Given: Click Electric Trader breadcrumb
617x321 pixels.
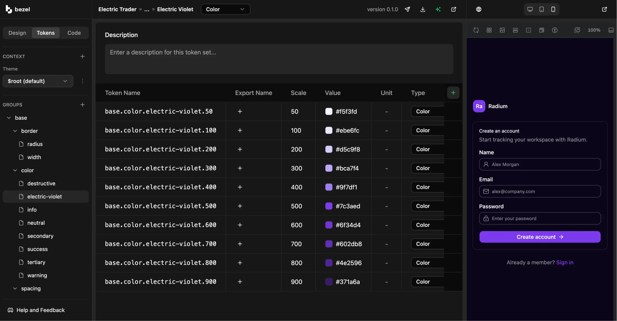Looking at the screenshot, I should pyautogui.click(x=117, y=9).
